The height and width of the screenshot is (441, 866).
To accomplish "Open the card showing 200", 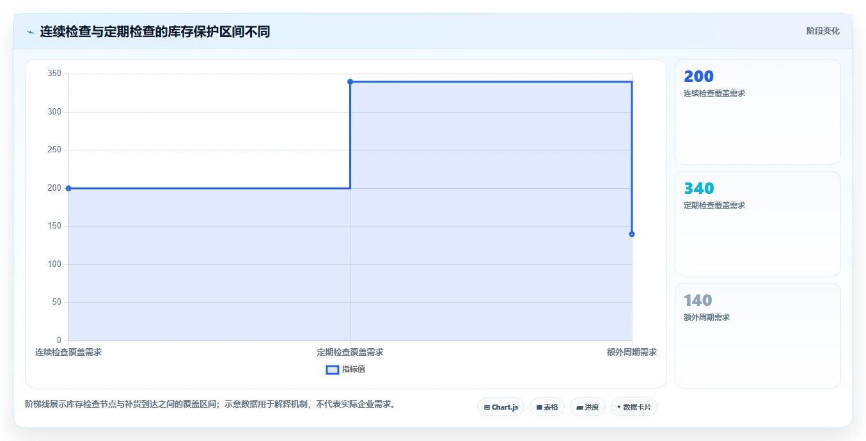I will (x=757, y=112).
